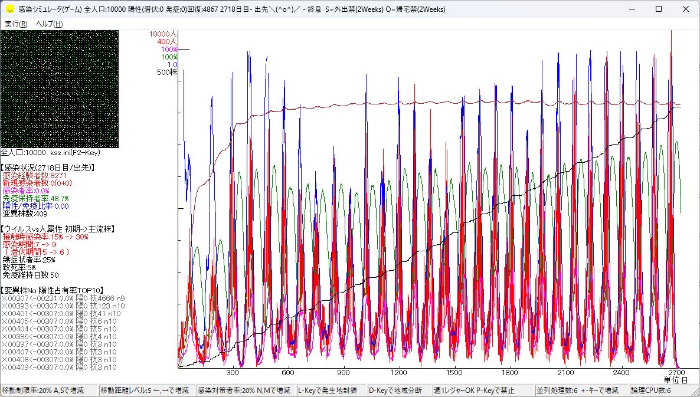
Task: Open the 実行(R) menu
Action: coord(16,24)
